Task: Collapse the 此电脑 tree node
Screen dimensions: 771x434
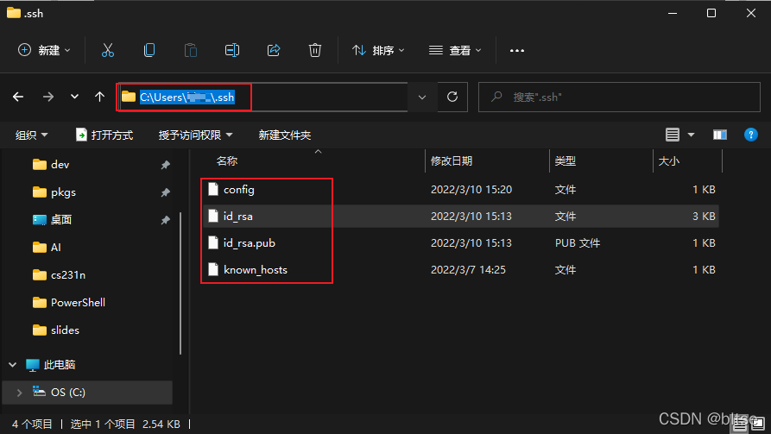Action: click(13, 365)
